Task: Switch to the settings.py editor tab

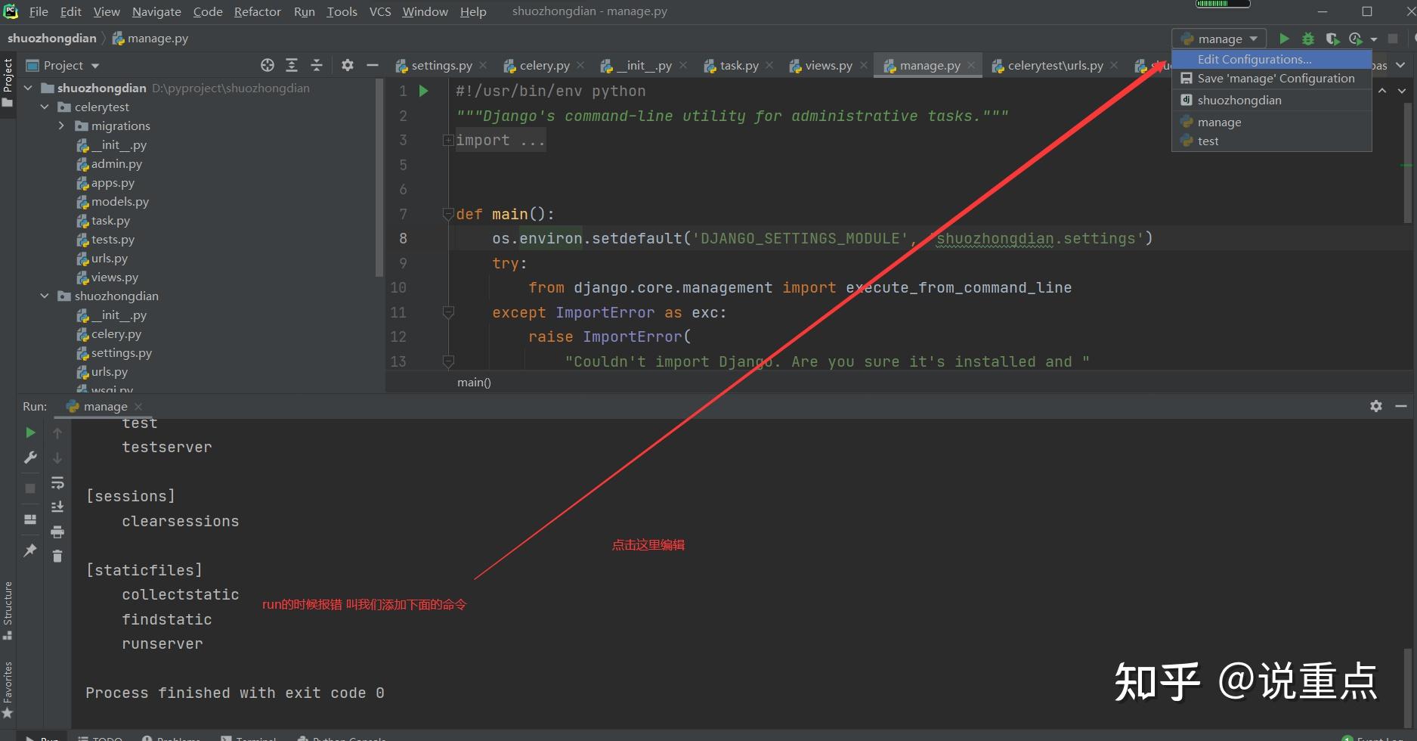Action: pos(441,66)
